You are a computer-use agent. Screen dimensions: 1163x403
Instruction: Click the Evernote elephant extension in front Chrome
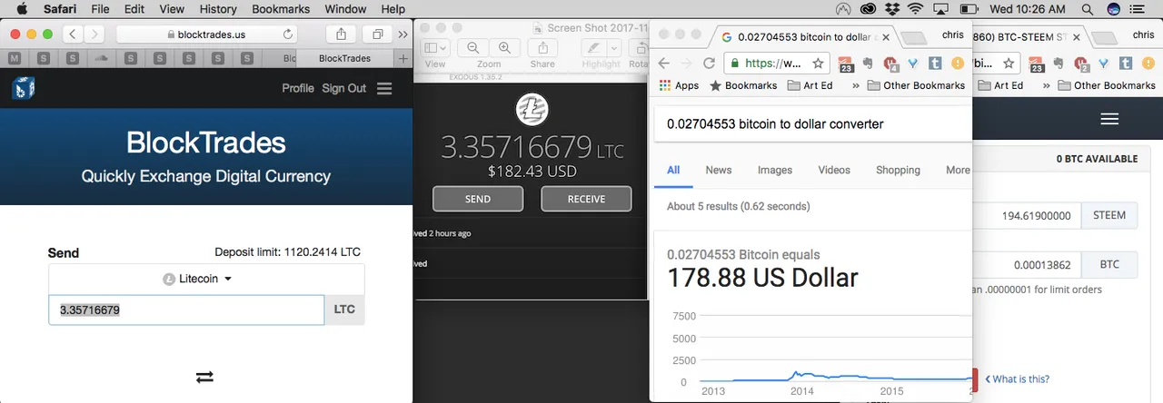pos(868,64)
